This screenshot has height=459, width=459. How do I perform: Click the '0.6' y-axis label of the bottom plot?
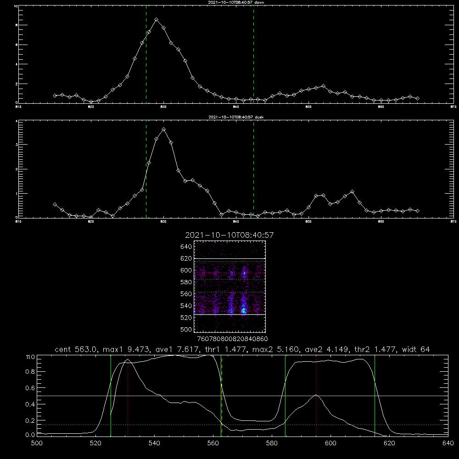tap(30, 388)
